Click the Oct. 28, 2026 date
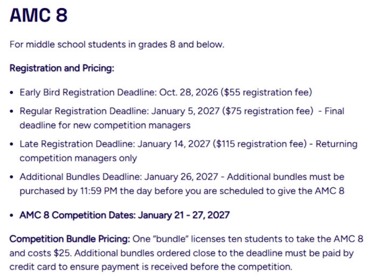373x278 pixels. click(x=189, y=92)
